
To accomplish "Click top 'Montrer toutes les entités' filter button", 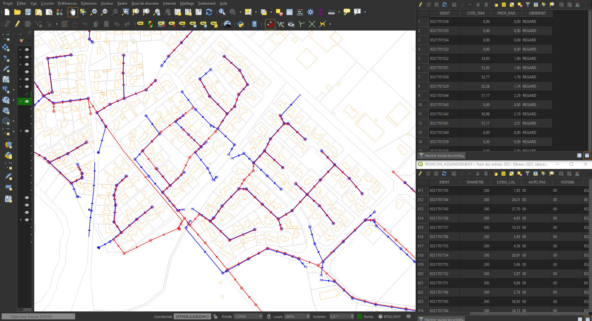I will coord(442,156).
